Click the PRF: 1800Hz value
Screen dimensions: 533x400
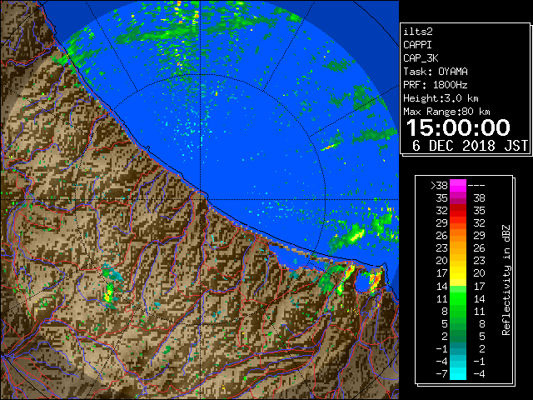point(435,85)
